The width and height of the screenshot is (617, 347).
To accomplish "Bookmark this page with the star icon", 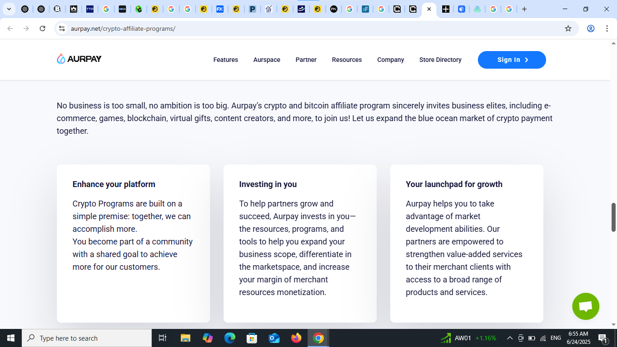I will 568,28.
